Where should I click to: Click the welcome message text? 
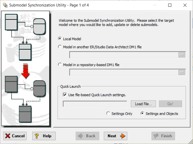[116, 23]
